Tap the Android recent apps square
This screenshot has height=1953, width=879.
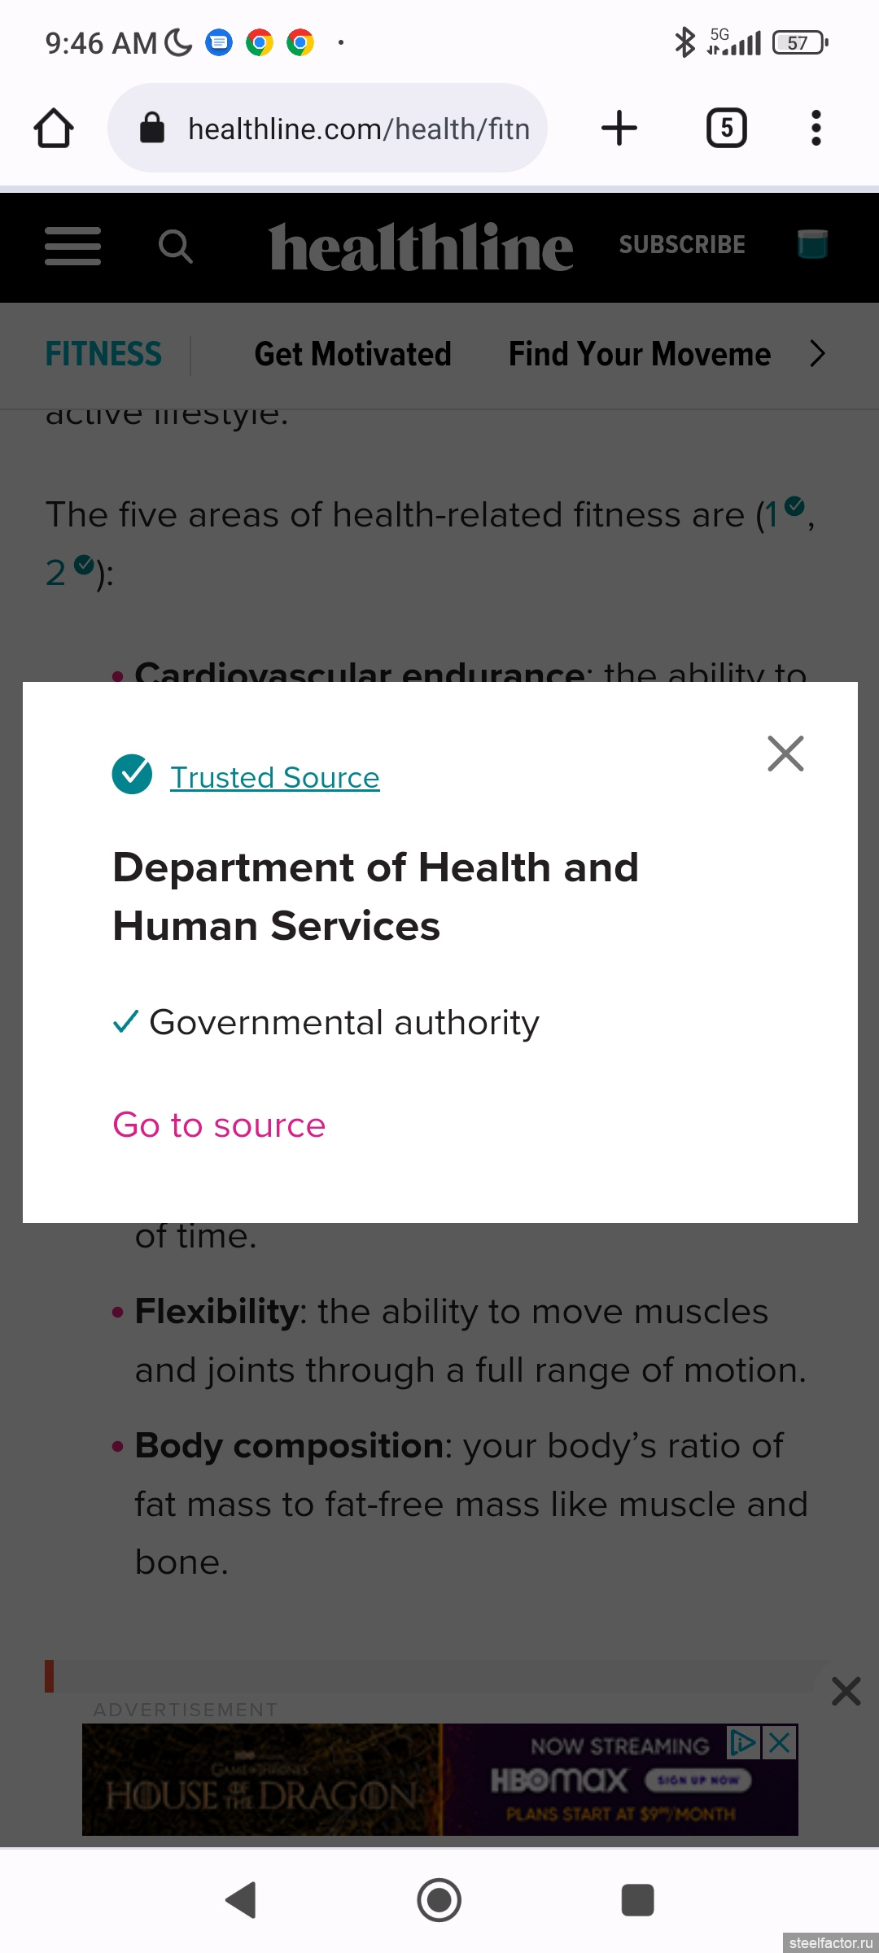(x=637, y=1900)
